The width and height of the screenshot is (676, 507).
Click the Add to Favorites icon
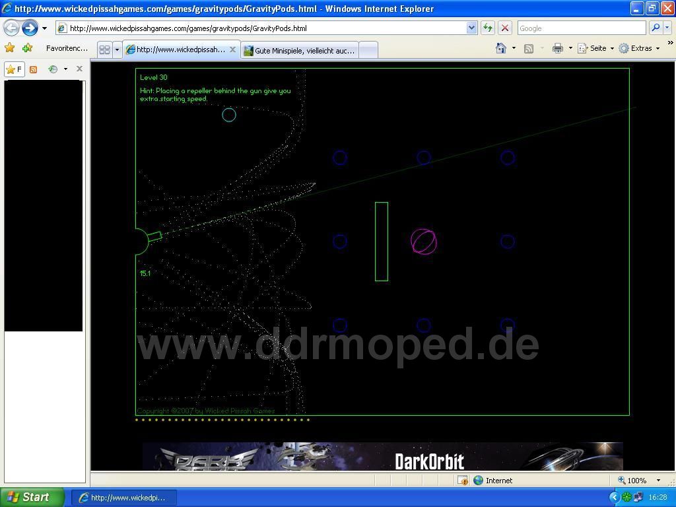[27, 48]
